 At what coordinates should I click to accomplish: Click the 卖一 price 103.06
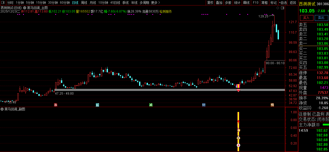click(322, 43)
